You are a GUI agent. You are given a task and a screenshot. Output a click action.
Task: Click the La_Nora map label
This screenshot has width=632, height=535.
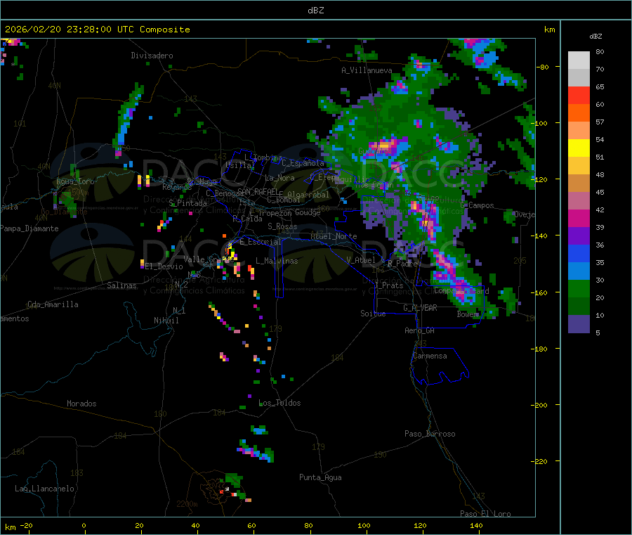point(279,178)
